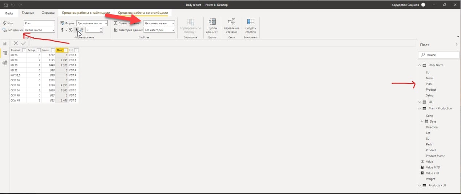
Task: Select the Value YTD measure
Action: pos(432,173)
